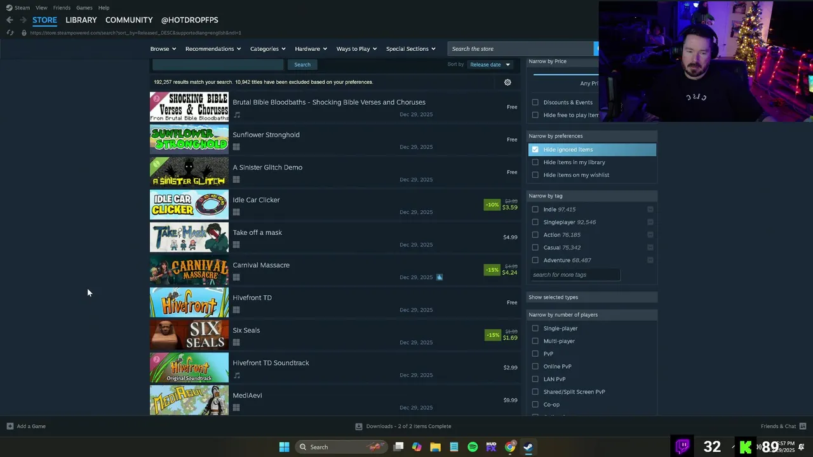Exclude the Indie tag icon
The image size is (813, 457).
click(650, 209)
